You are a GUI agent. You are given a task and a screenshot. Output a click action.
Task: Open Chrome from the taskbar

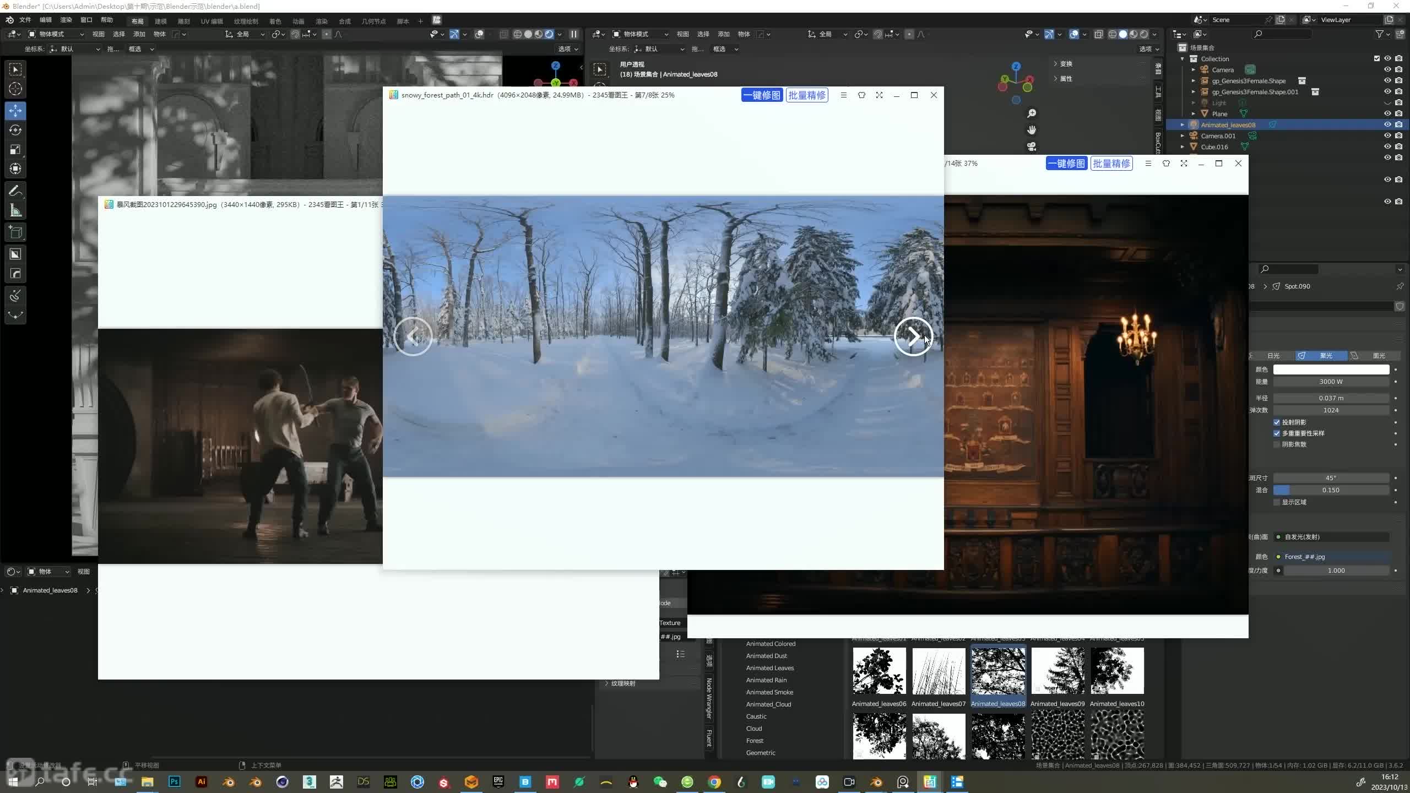(714, 782)
